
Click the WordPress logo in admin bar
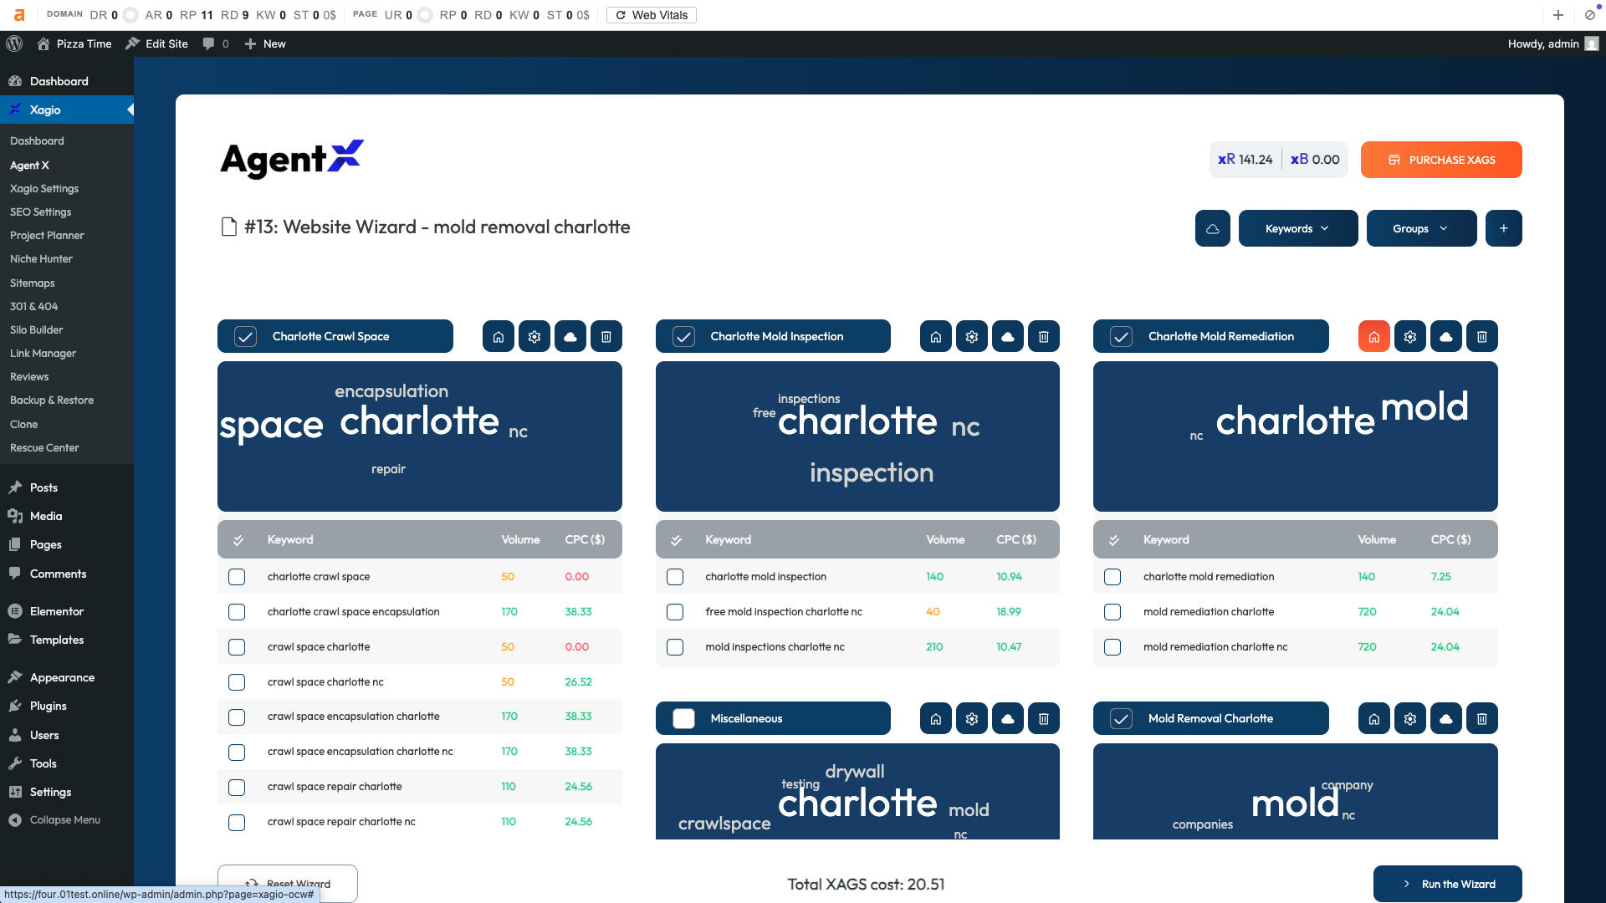pyautogui.click(x=14, y=43)
